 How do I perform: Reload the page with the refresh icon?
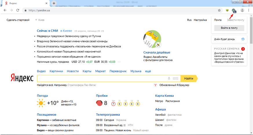[x=18, y=10]
